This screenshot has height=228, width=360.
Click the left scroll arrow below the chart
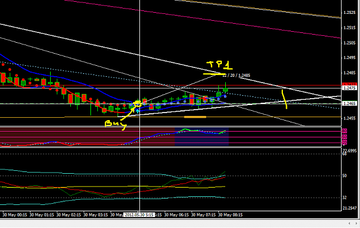349,223
